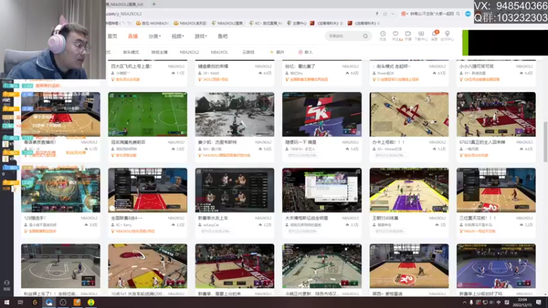Click the share icon in address bar
This screenshot has width=548, height=308.
pos(385,14)
